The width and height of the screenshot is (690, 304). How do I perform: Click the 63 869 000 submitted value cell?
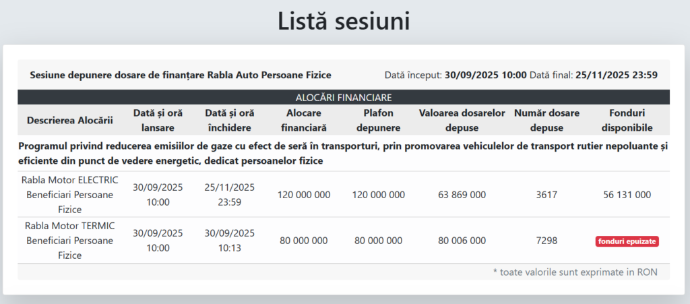pos(462,195)
